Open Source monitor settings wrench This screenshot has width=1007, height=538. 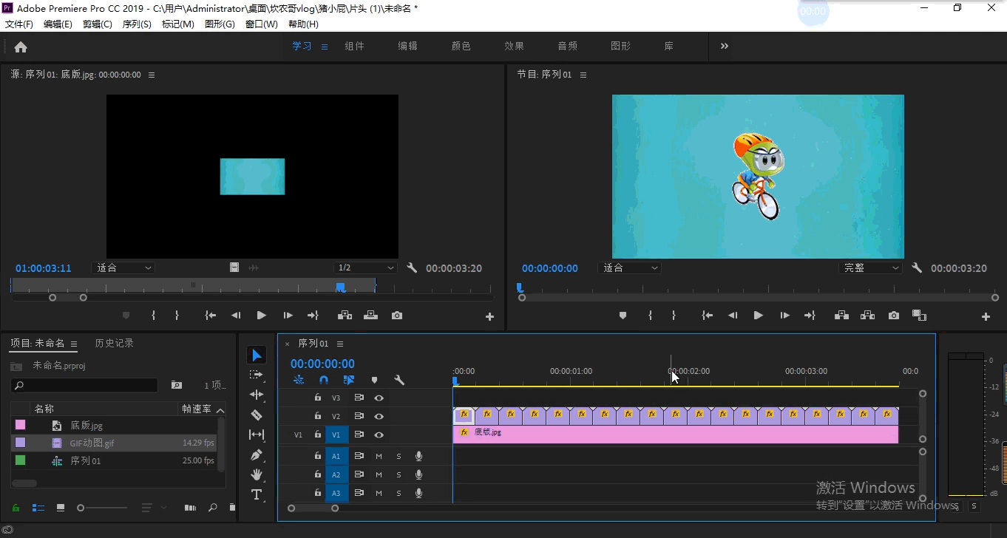[413, 268]
